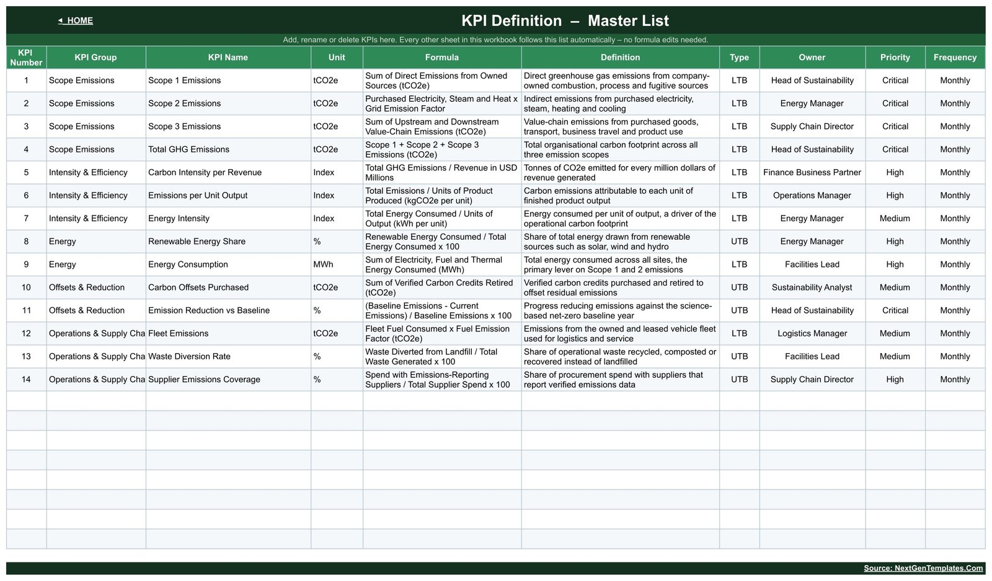Select Operations & Supply Cha group in row 13
992x581 pixels.
[95, 356]
